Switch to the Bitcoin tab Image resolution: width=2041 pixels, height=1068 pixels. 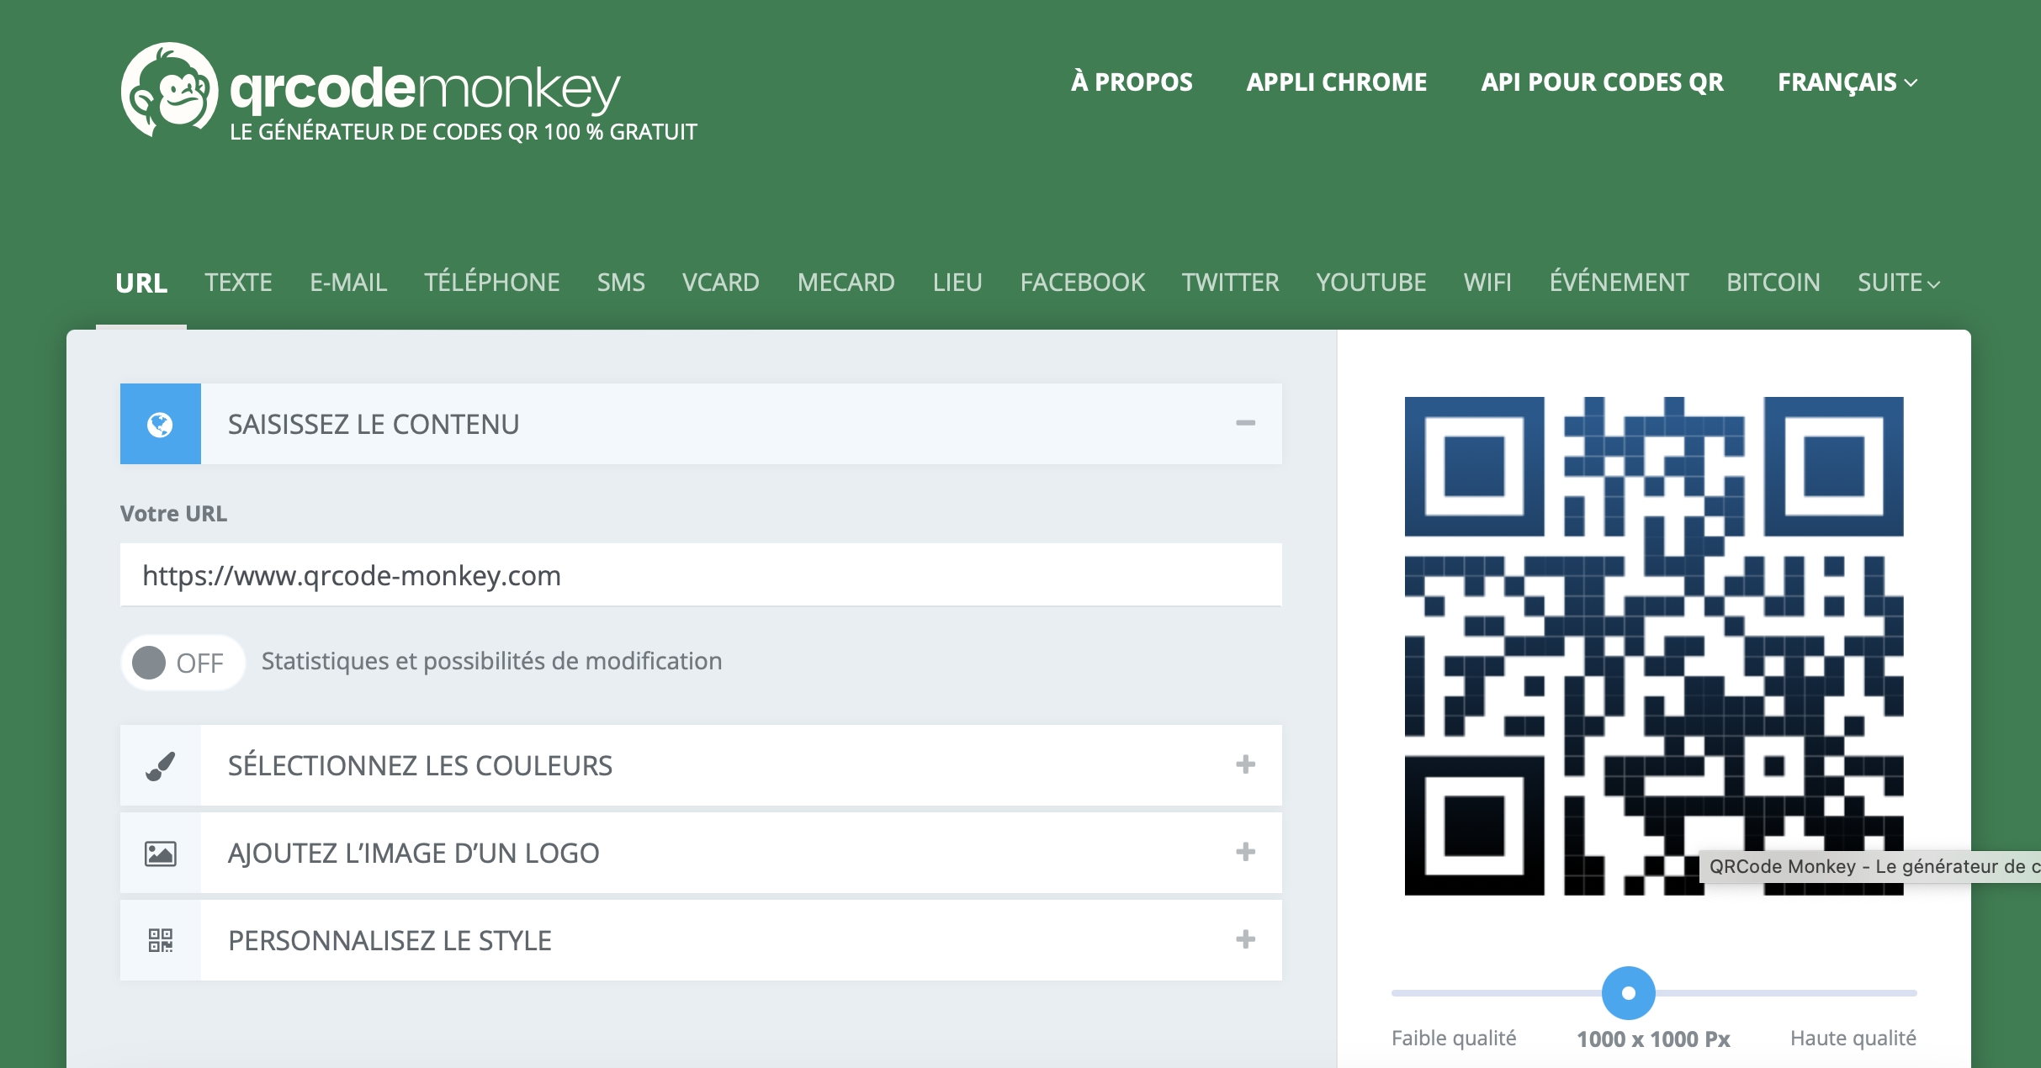click(1773, 283)
